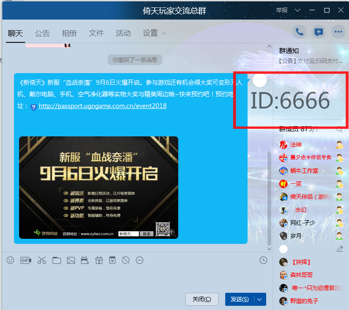349x310 pixels.
Task: Click the blue question shield icon before link
Action: tap(34, 108)
